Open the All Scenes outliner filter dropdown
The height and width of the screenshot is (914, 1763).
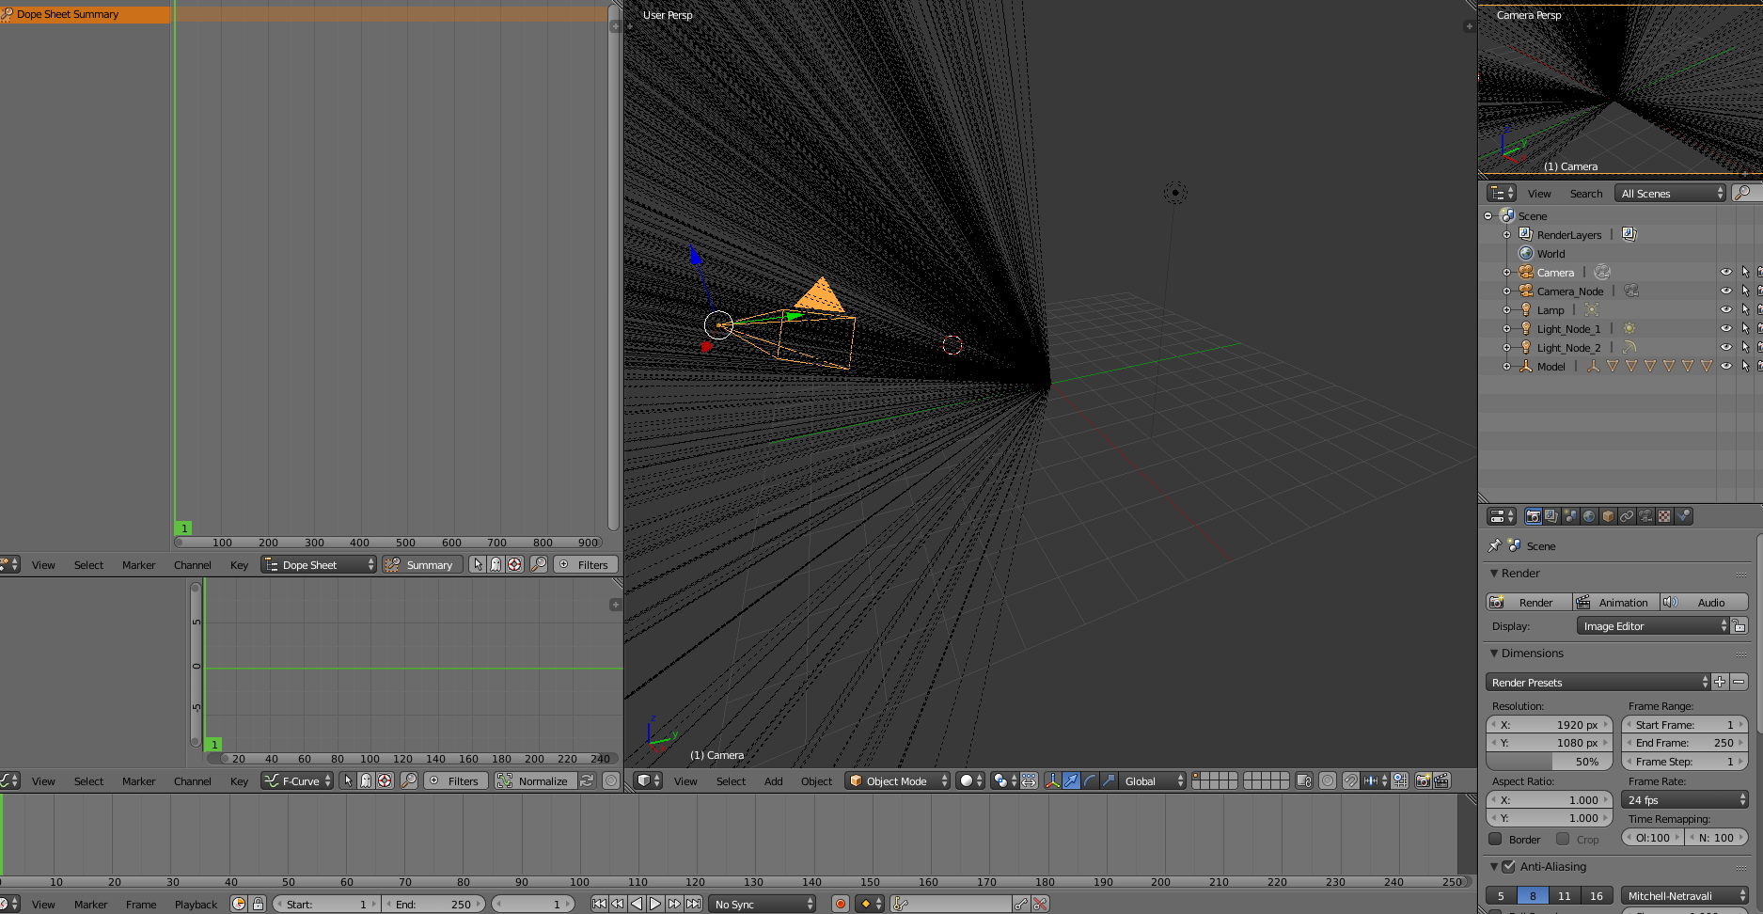point(1671,193)
